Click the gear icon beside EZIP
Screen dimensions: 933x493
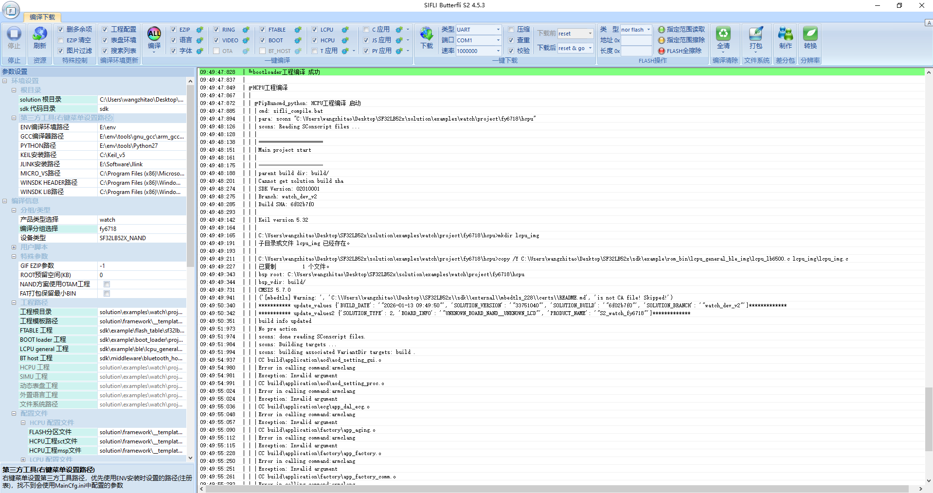pyautogui.click(x=199, y=30)
